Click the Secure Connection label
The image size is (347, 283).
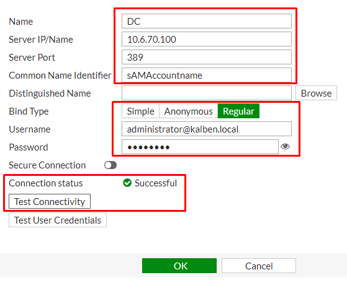(x=47, y=165)
